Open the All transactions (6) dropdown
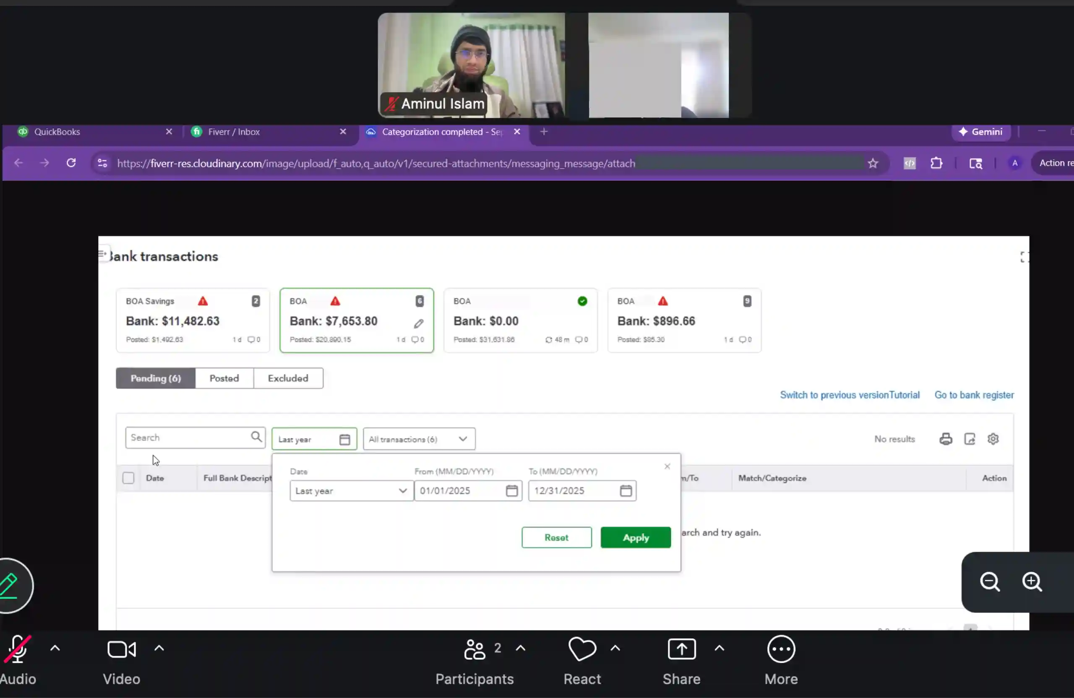The height and width of the screenshot is (698, 1074). point(419,439)
